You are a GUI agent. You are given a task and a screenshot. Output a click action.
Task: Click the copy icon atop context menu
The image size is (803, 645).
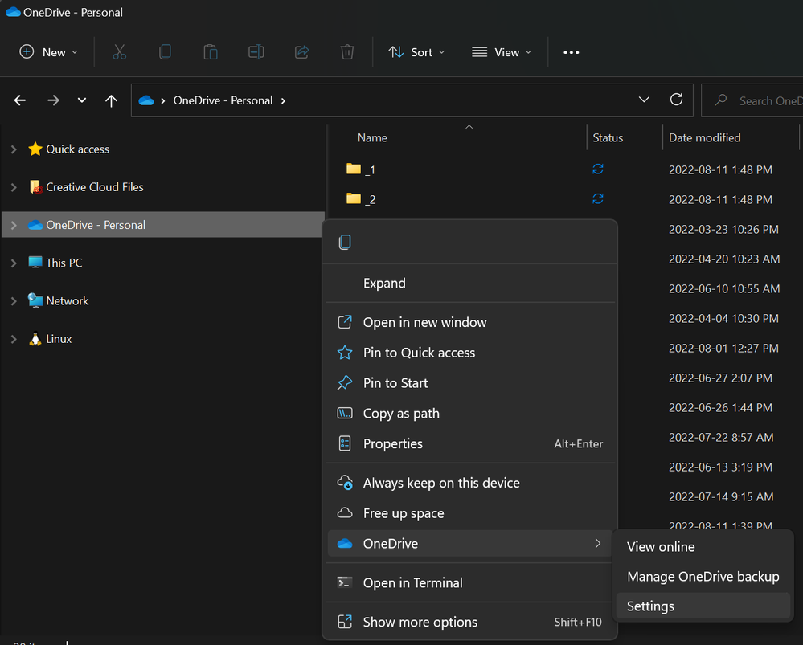tap(345, 243)
